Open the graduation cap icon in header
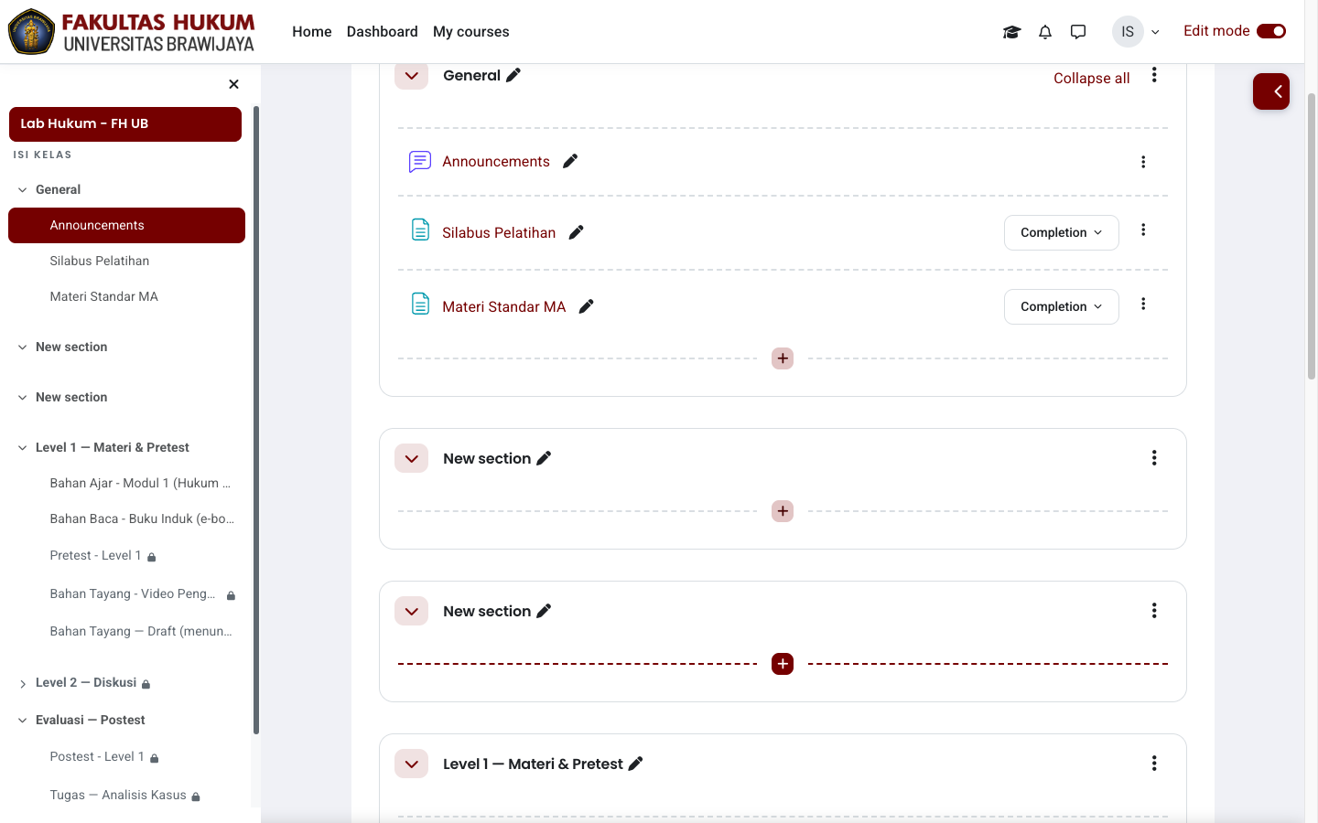1318x823 pixels. 1011,32
